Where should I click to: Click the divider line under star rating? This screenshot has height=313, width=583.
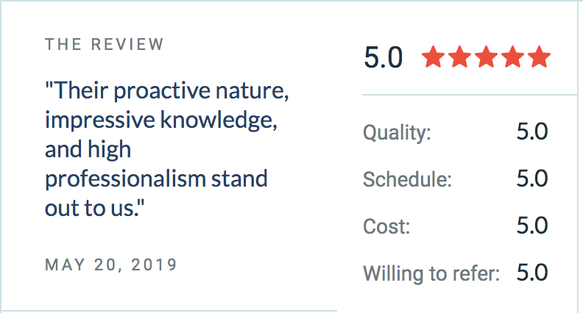470,95
